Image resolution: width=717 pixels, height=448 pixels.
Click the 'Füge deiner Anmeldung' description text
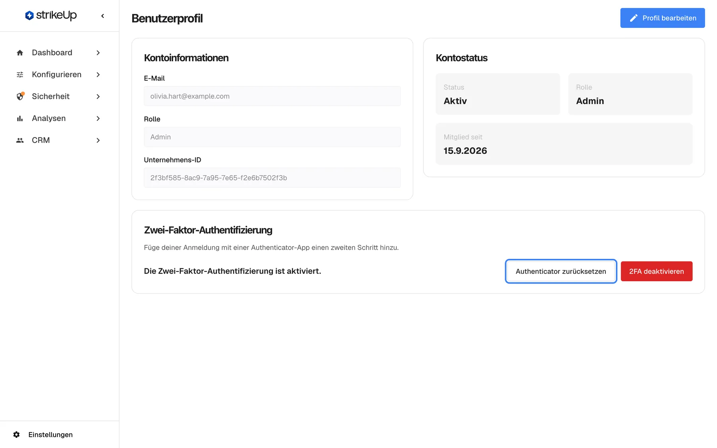(271, 247)
